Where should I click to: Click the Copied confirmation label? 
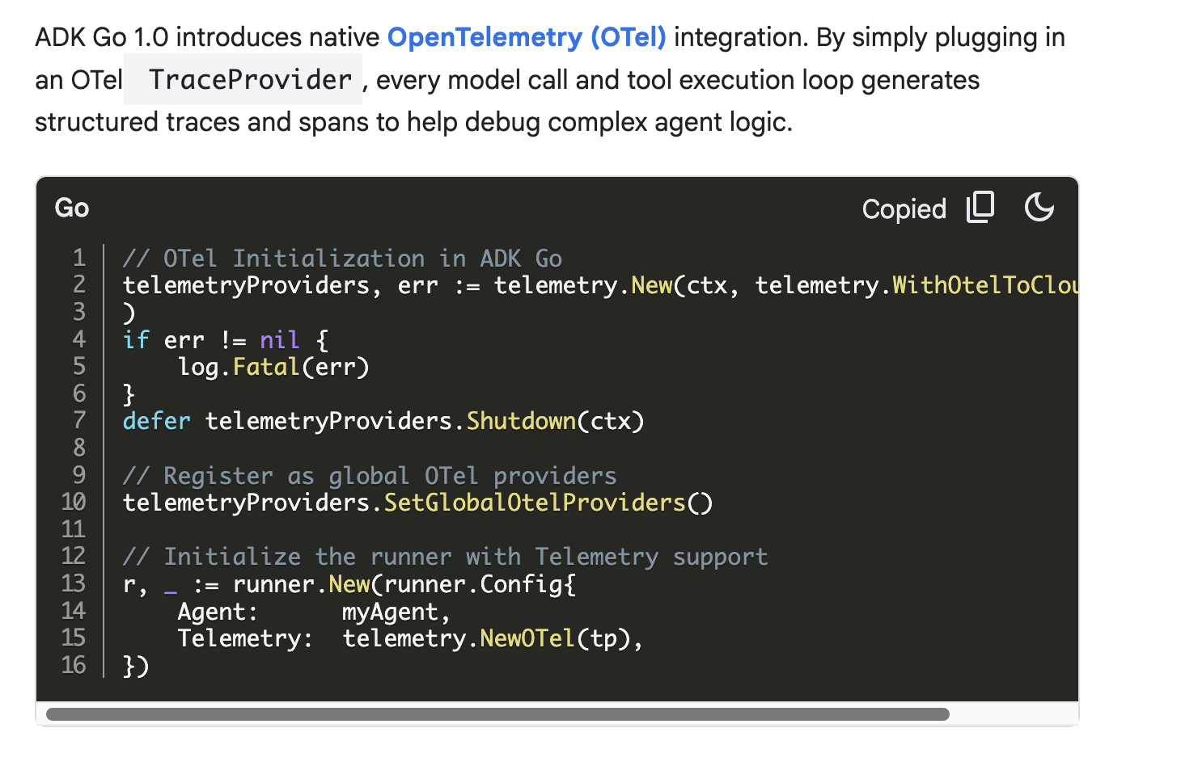click(904, 208)
